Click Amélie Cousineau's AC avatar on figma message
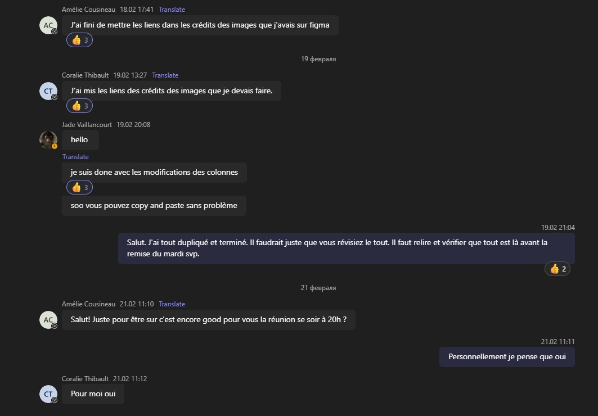The height and width of the screenshot is (416, 598). click(x=48, y=25)
